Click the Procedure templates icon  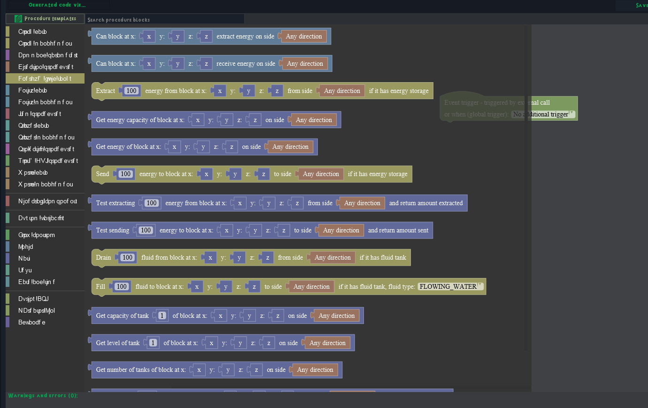[18, 19]
